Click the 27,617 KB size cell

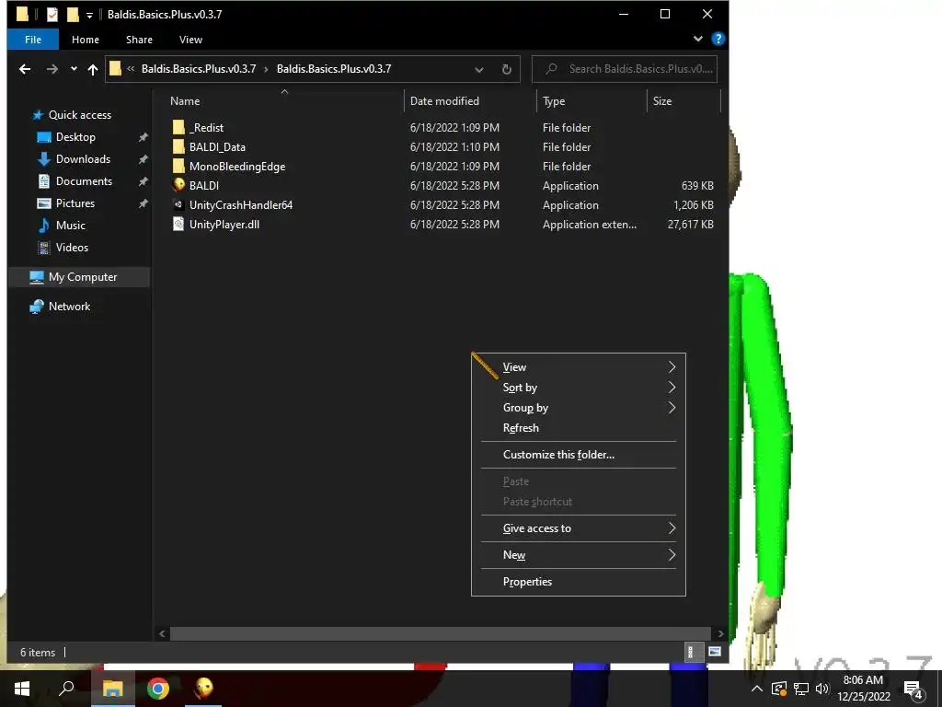pyautogui.click(x=690, y=225)
